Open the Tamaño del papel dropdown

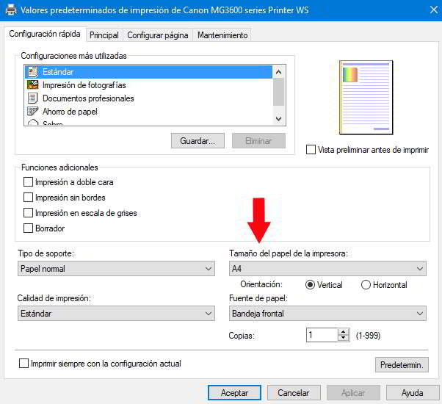click(327, 268)
